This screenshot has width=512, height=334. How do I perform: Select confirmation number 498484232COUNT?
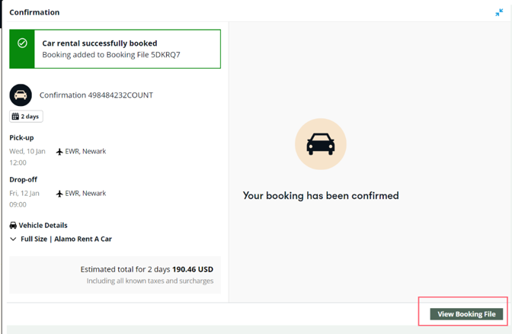pyautogui.click(x=120, y=95)
